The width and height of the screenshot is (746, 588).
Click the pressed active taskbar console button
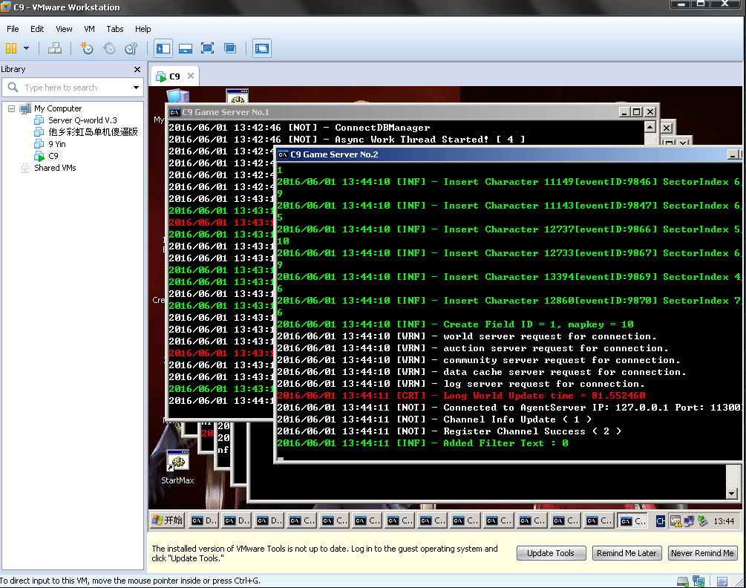633,521
